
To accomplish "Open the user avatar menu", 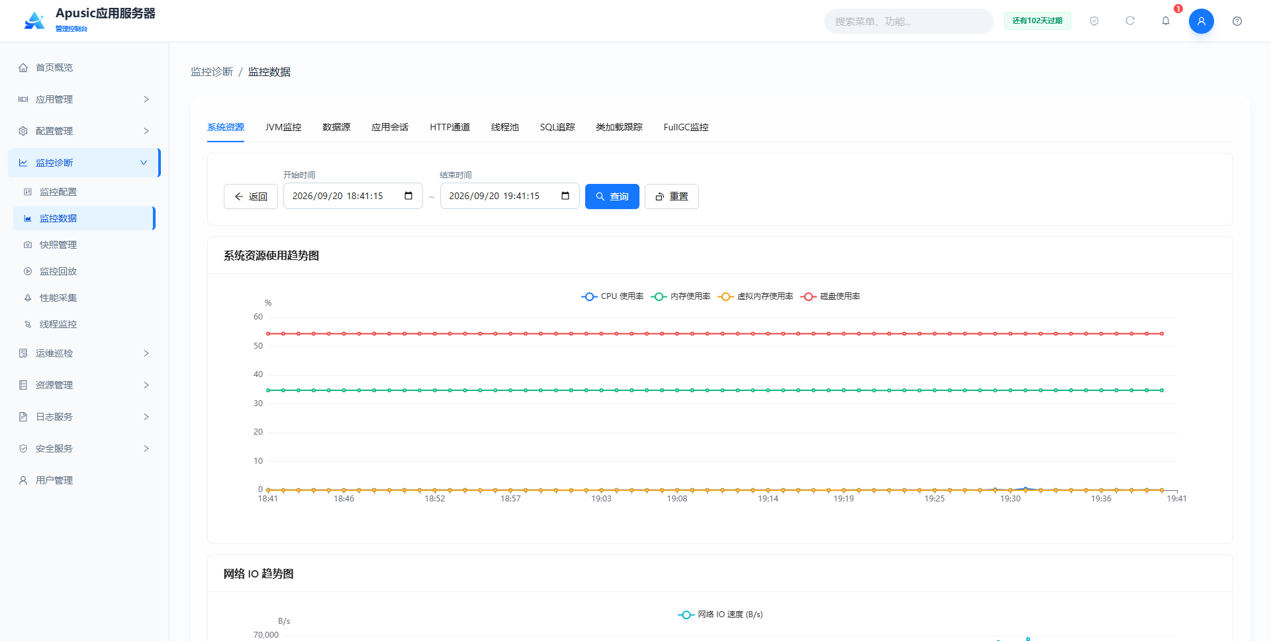I will coord(1201,21).
